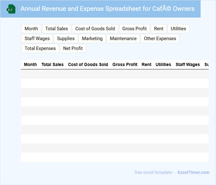
Task: Select the Utilities column header in table
Action: (163, 64)
